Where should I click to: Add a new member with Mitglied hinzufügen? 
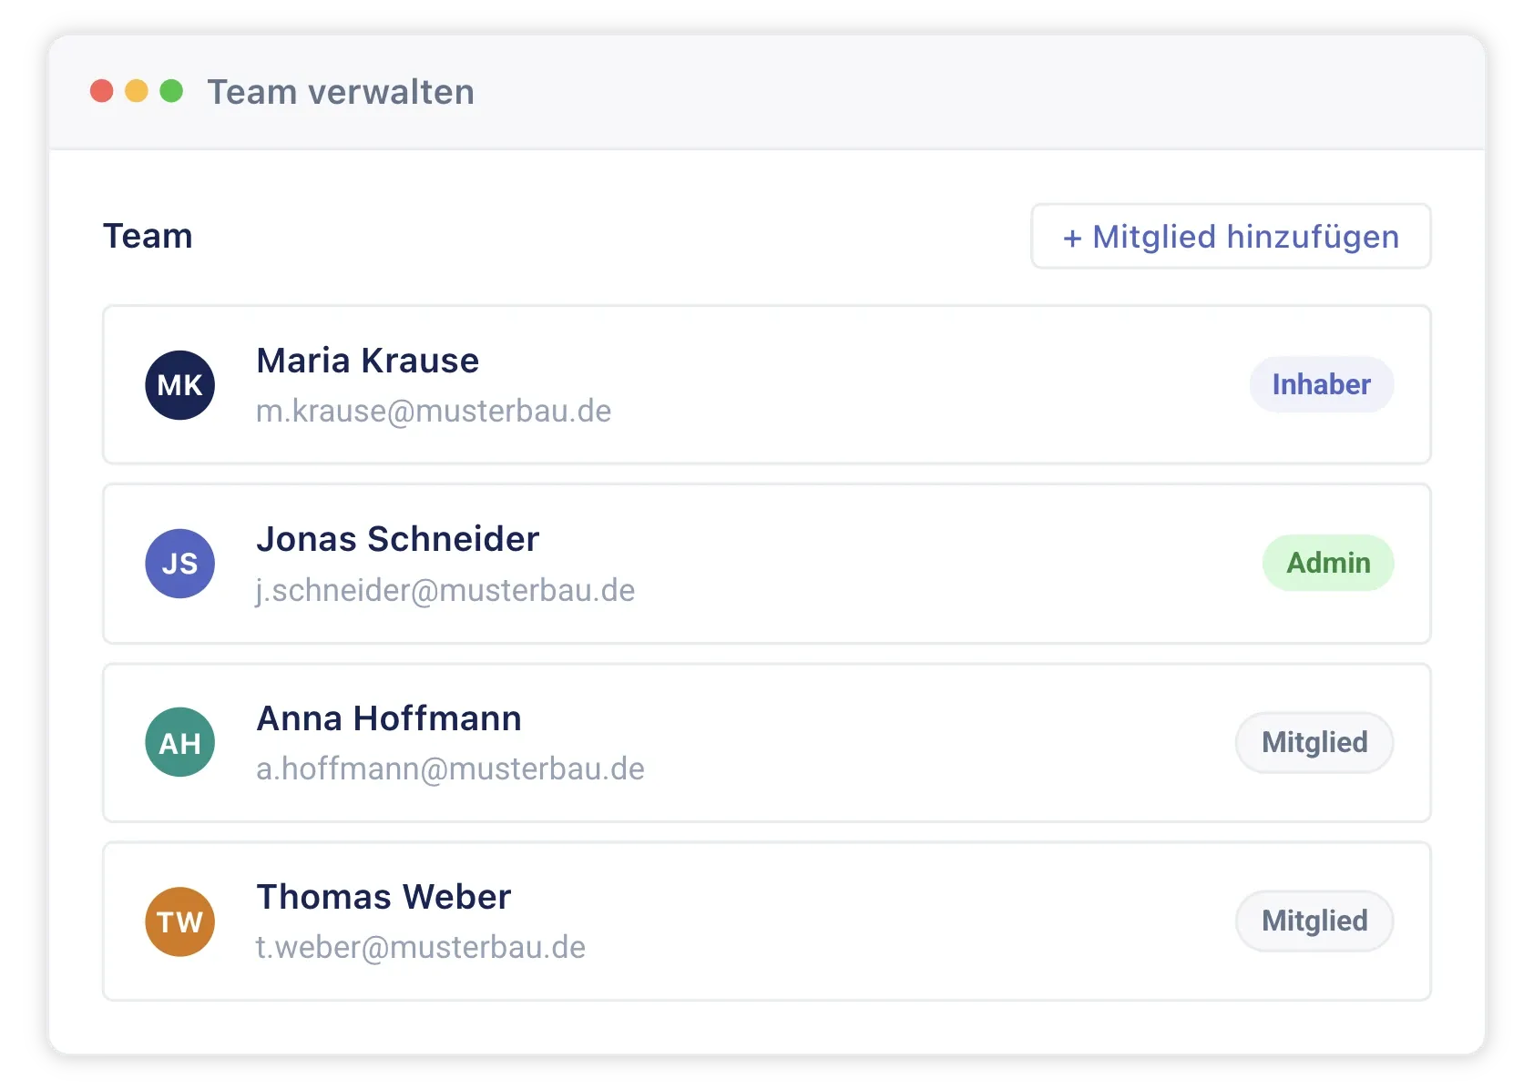point(1231,237)
